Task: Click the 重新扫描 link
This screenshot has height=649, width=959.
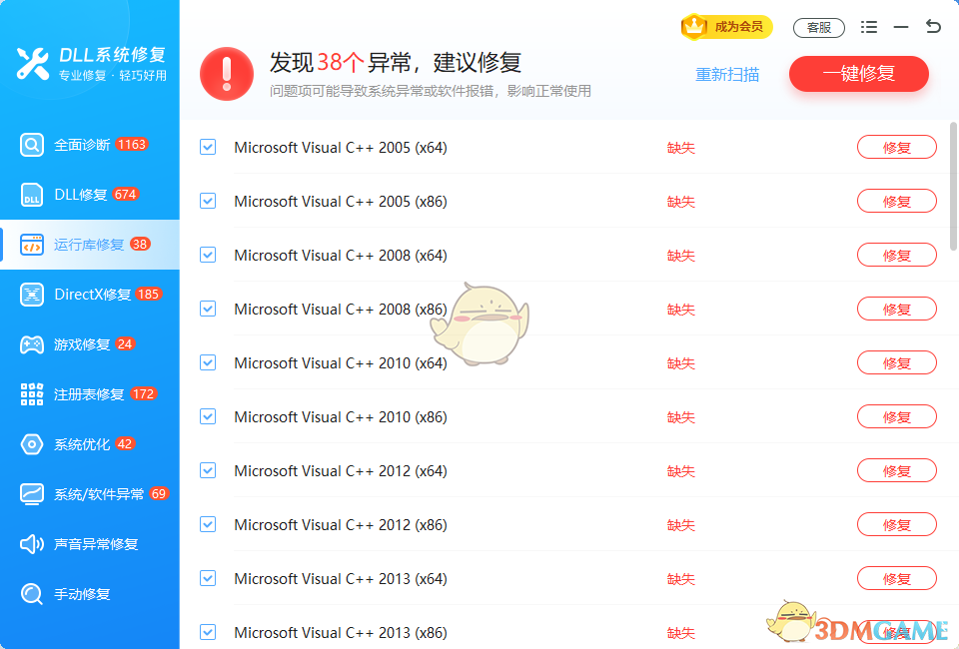Action: coord(727,74)
